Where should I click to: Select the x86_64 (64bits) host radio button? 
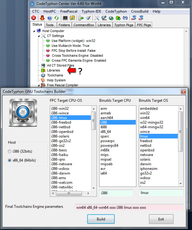[x=10, y=160]
